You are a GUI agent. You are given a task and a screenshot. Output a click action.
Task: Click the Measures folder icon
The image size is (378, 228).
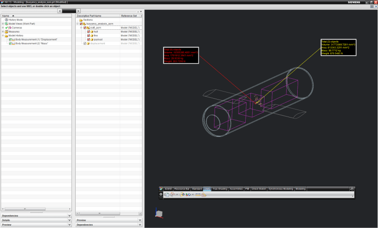tap(6, 32)
